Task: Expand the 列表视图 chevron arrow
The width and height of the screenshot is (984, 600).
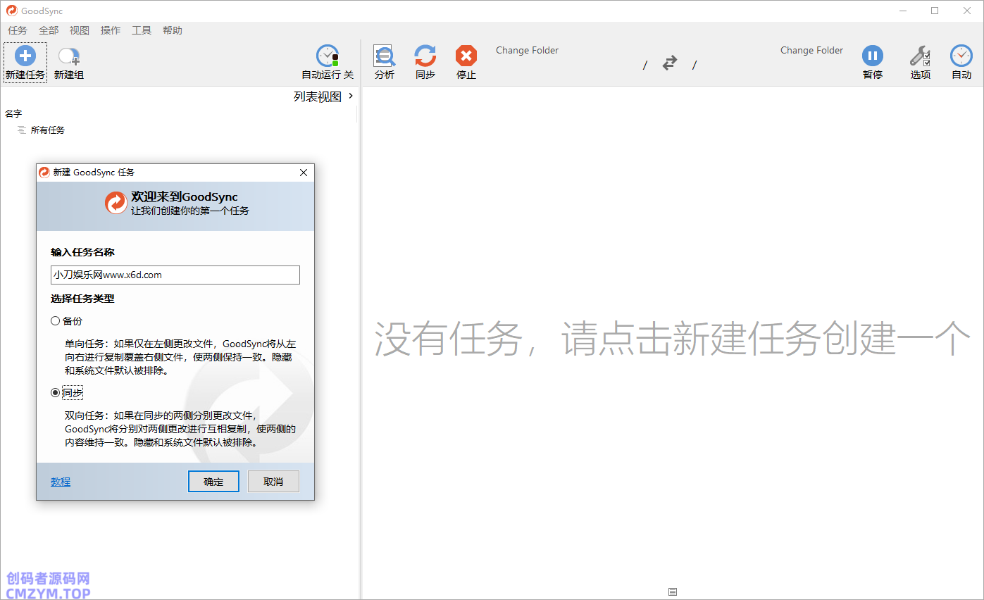Action: tap(351, 96)
